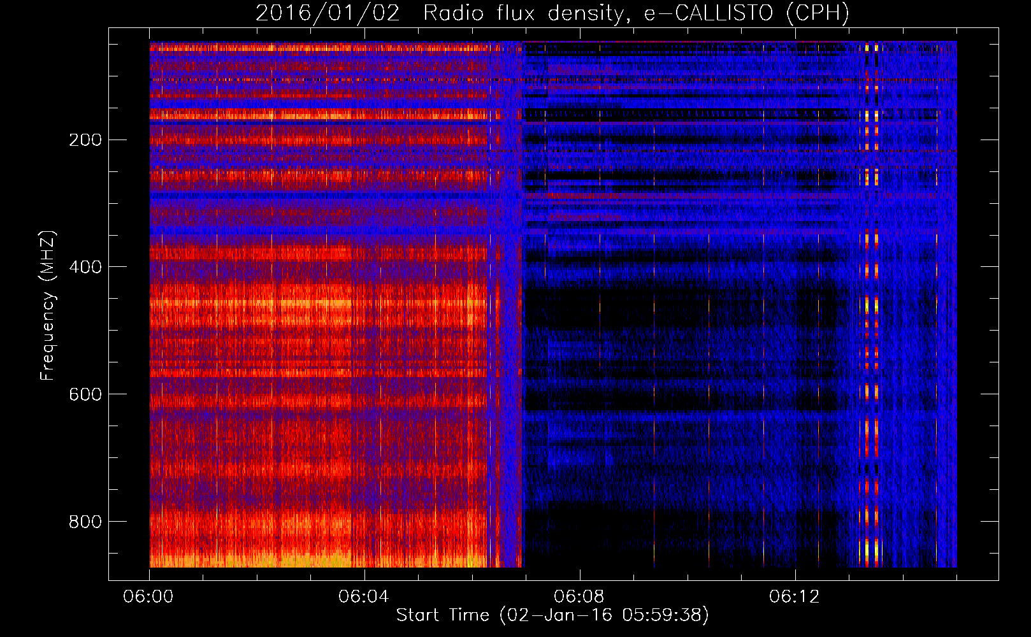Image resolution: width=1031 pixels, height=637 pixels.
Task: Click the 600 frequency tick label
Action: point(85,394)
